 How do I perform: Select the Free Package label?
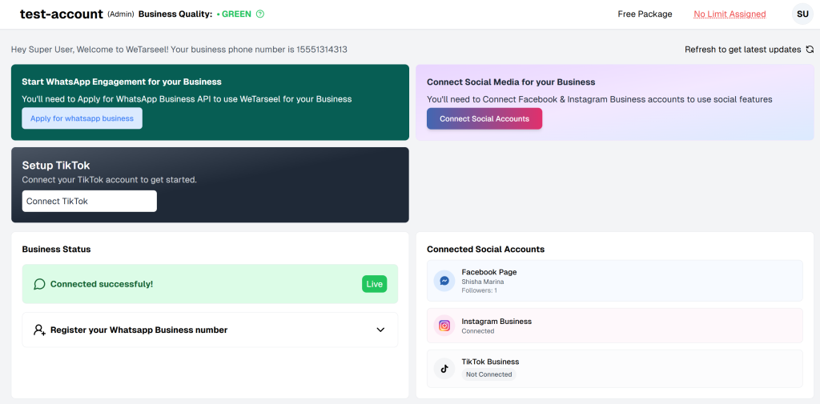tap(645, 14)
